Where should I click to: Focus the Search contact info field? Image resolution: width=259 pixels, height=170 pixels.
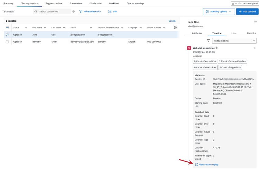point(52,12)
